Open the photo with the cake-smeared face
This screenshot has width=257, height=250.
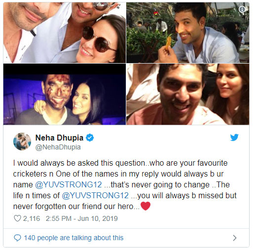(65, 94)
